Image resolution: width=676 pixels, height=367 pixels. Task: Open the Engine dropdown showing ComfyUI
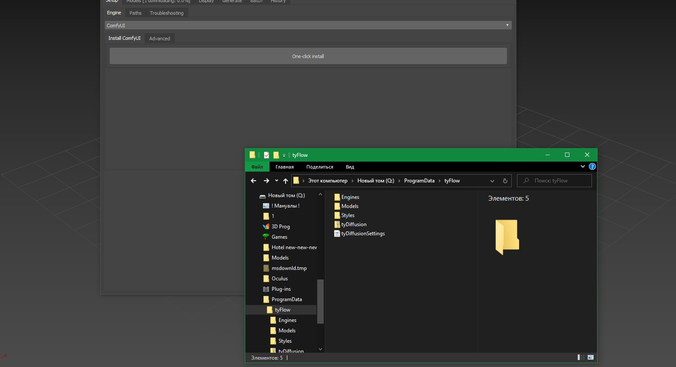point(308,26)
